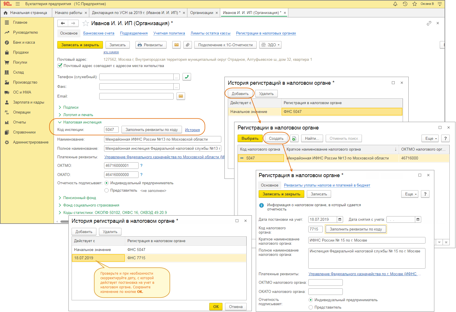Add Иванов И. И. ИП to favorites
Screen dimensions: 456x312
tap(86, 23)
